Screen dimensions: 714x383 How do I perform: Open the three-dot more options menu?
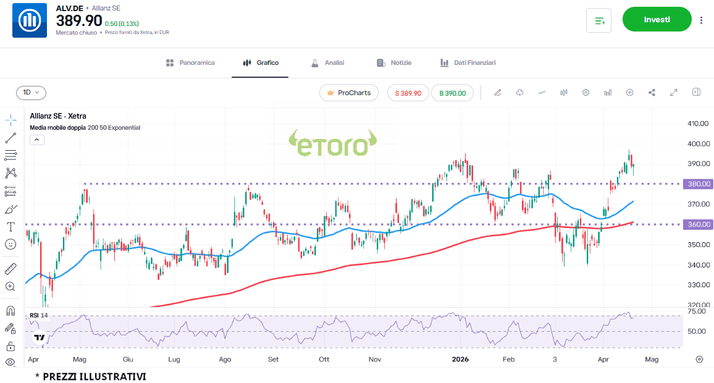click(x=701, y=20)
